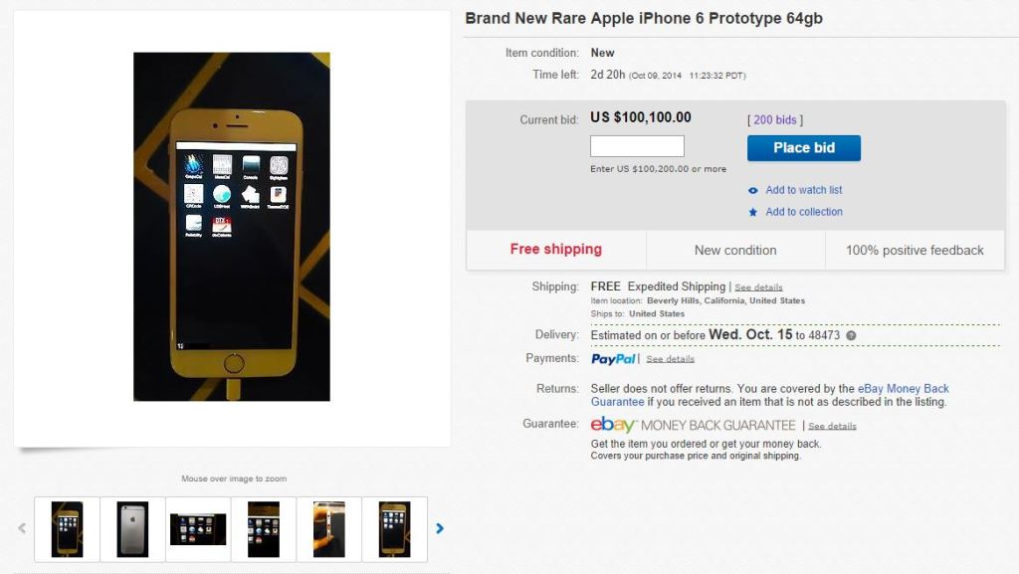Click Add to watch list link

tap(804, 190)
